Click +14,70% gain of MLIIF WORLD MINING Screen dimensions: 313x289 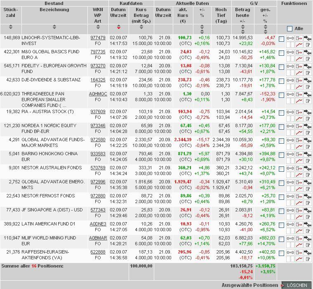[x=266, y=244]
